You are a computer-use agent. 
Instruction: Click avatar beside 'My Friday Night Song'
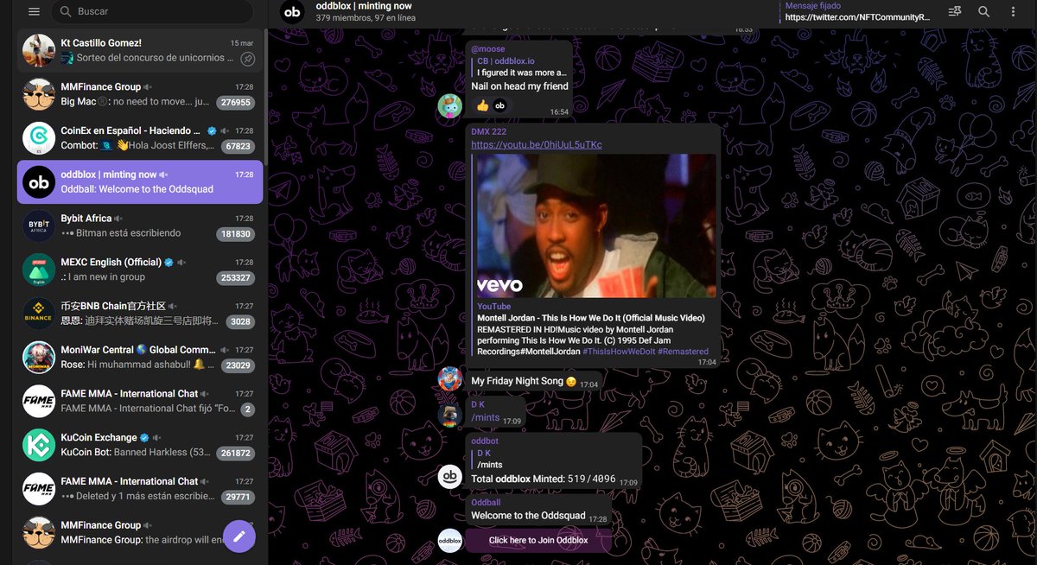point(449,378)
